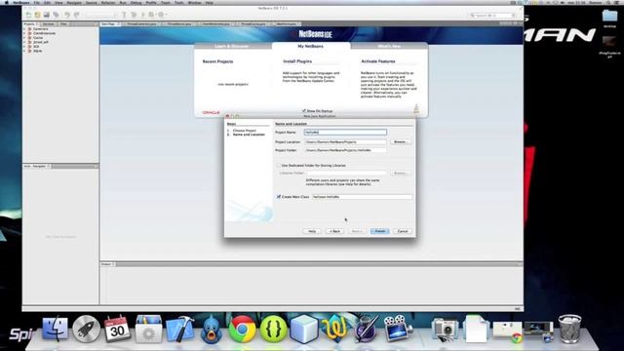Image resolution: width=624 pixels, height=351 pixels.
Task: Click the Profile Project toolbar icon
Action: (161, 15)
